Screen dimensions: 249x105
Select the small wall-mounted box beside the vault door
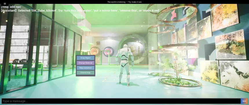pyautogui.click(x=98, y=43)
